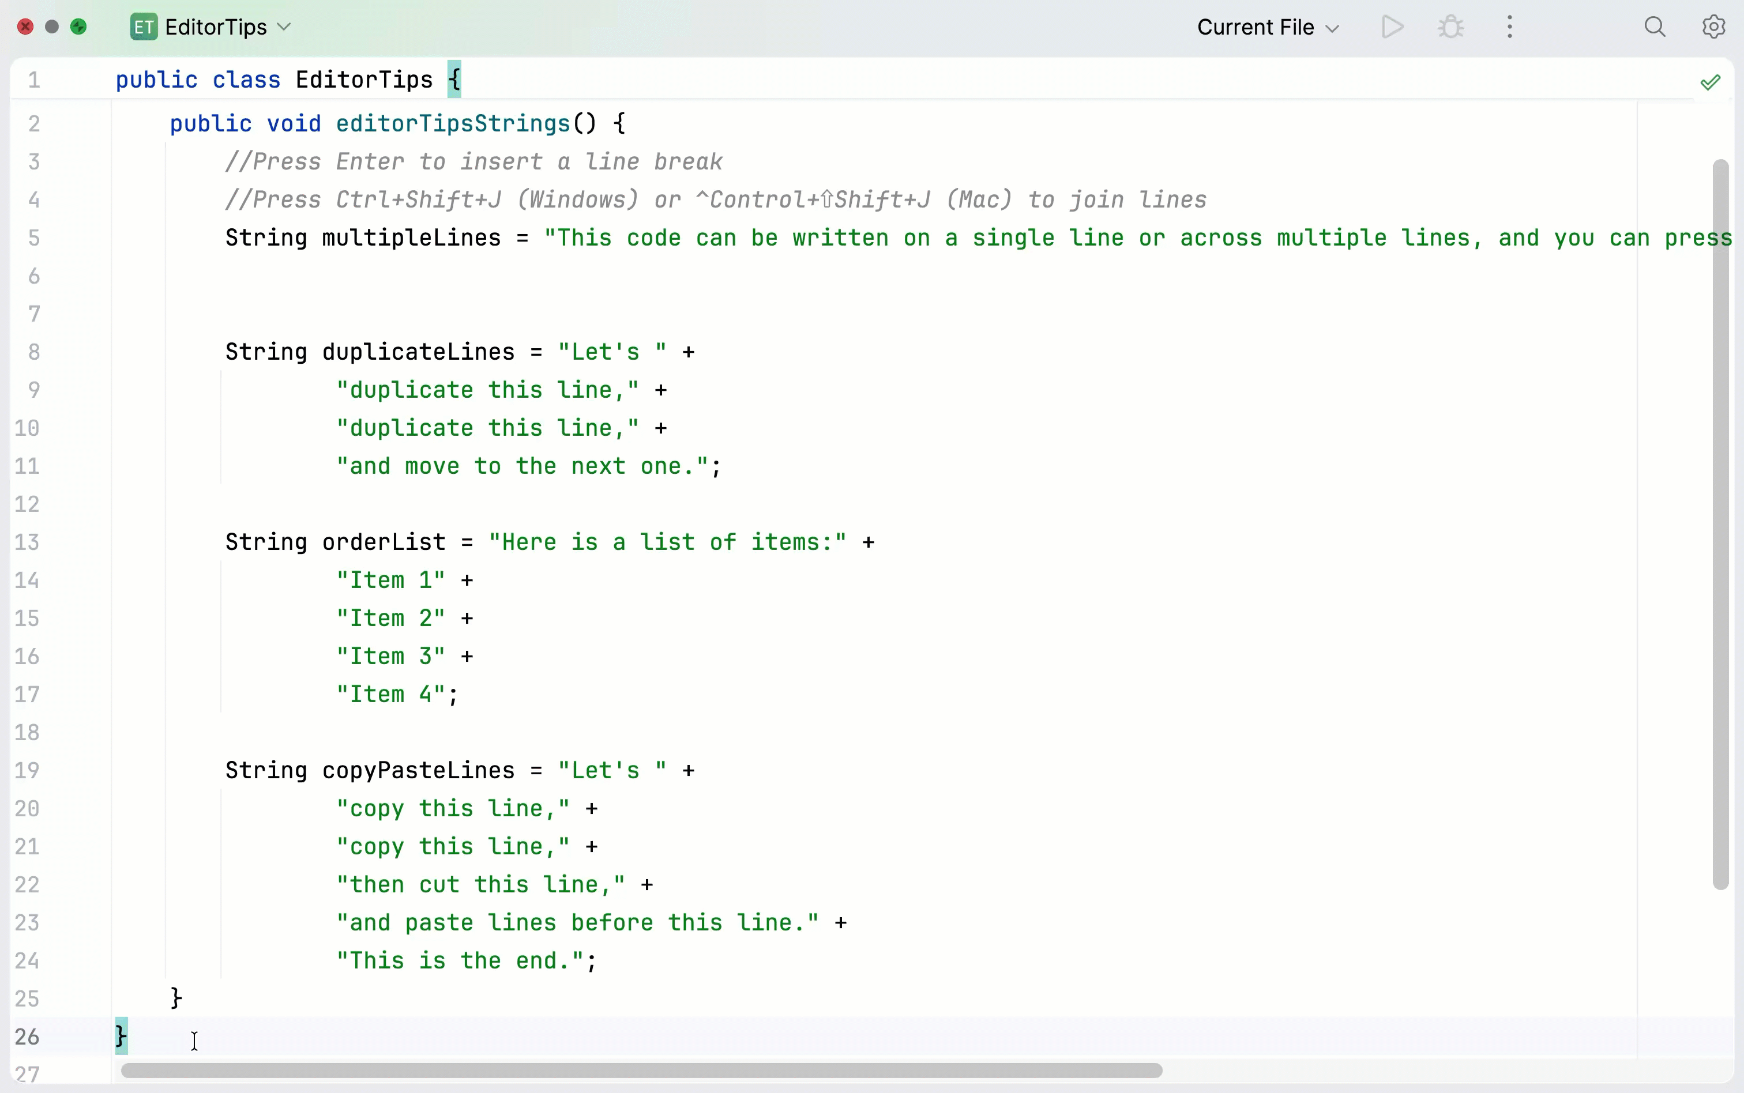Click line number 26 in the gutter
1744x1093 pixels.
click(27, 1037)
